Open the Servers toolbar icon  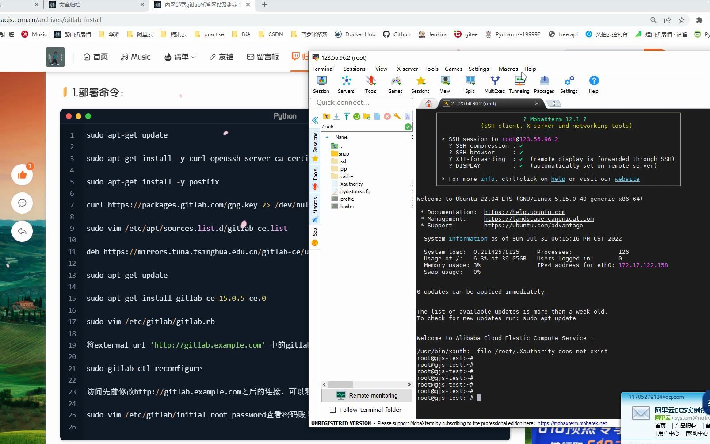[x=346, y=84]
